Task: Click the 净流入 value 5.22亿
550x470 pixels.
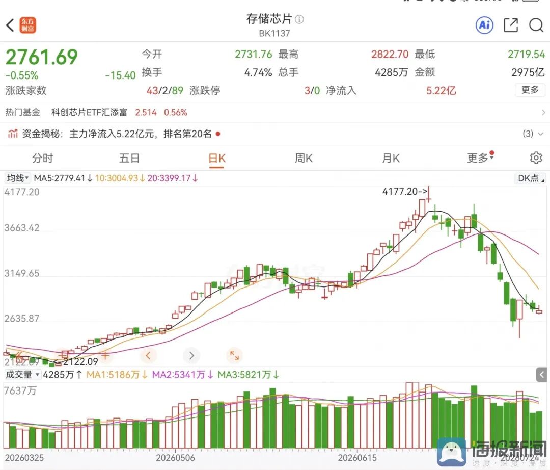Action: point(441,91)
